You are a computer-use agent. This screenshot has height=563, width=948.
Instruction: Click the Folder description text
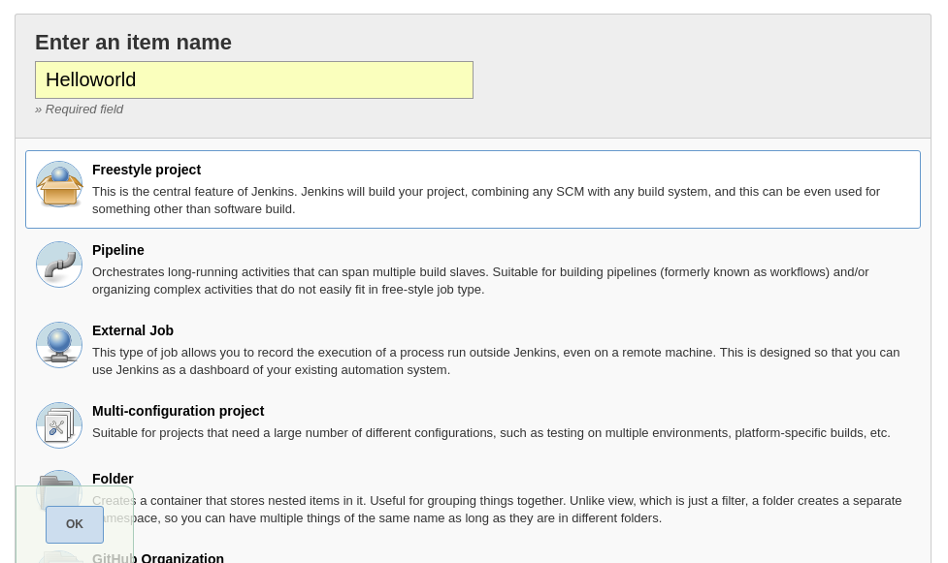point(497,510)
